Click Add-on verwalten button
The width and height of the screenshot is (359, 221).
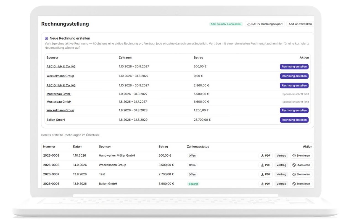[x=300, y=24]
